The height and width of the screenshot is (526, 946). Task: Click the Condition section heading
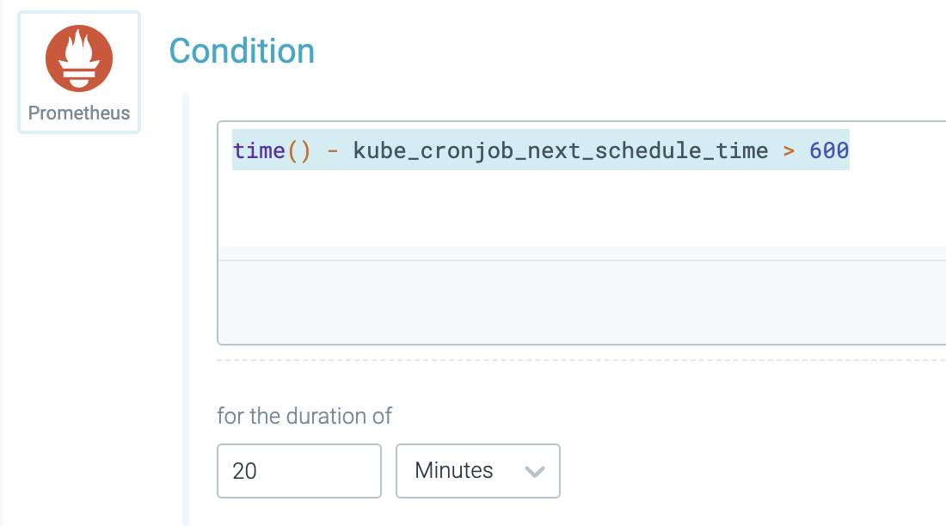pyautogui.click(x=242, y=52)
